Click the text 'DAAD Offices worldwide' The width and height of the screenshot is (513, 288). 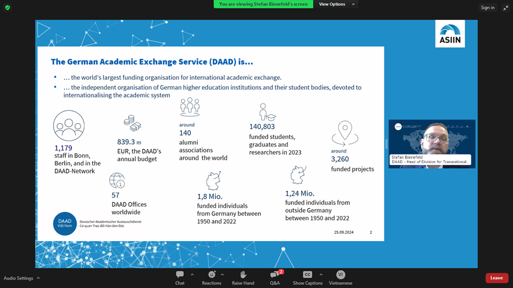tap(129, 208)
